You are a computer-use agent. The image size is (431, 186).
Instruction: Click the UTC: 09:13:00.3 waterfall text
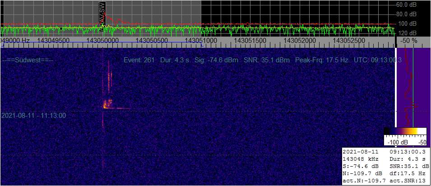point(378,60)
